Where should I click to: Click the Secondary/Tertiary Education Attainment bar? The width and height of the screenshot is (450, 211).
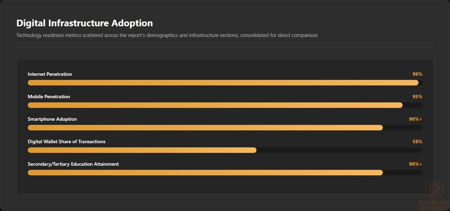225,173
